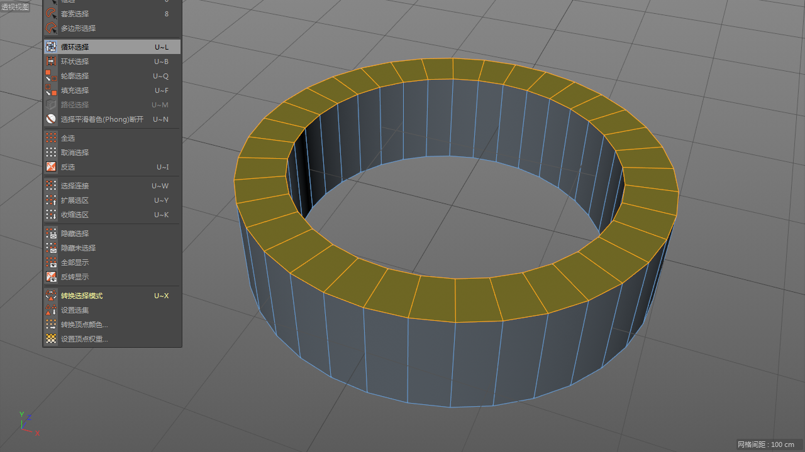Click the Hide Selected (隐藏选择) icon
Screen dimensions: 805x452
click(x=51, y=233)
